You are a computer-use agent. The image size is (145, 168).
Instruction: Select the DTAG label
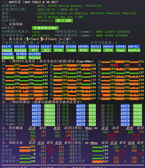click(59, 50)
